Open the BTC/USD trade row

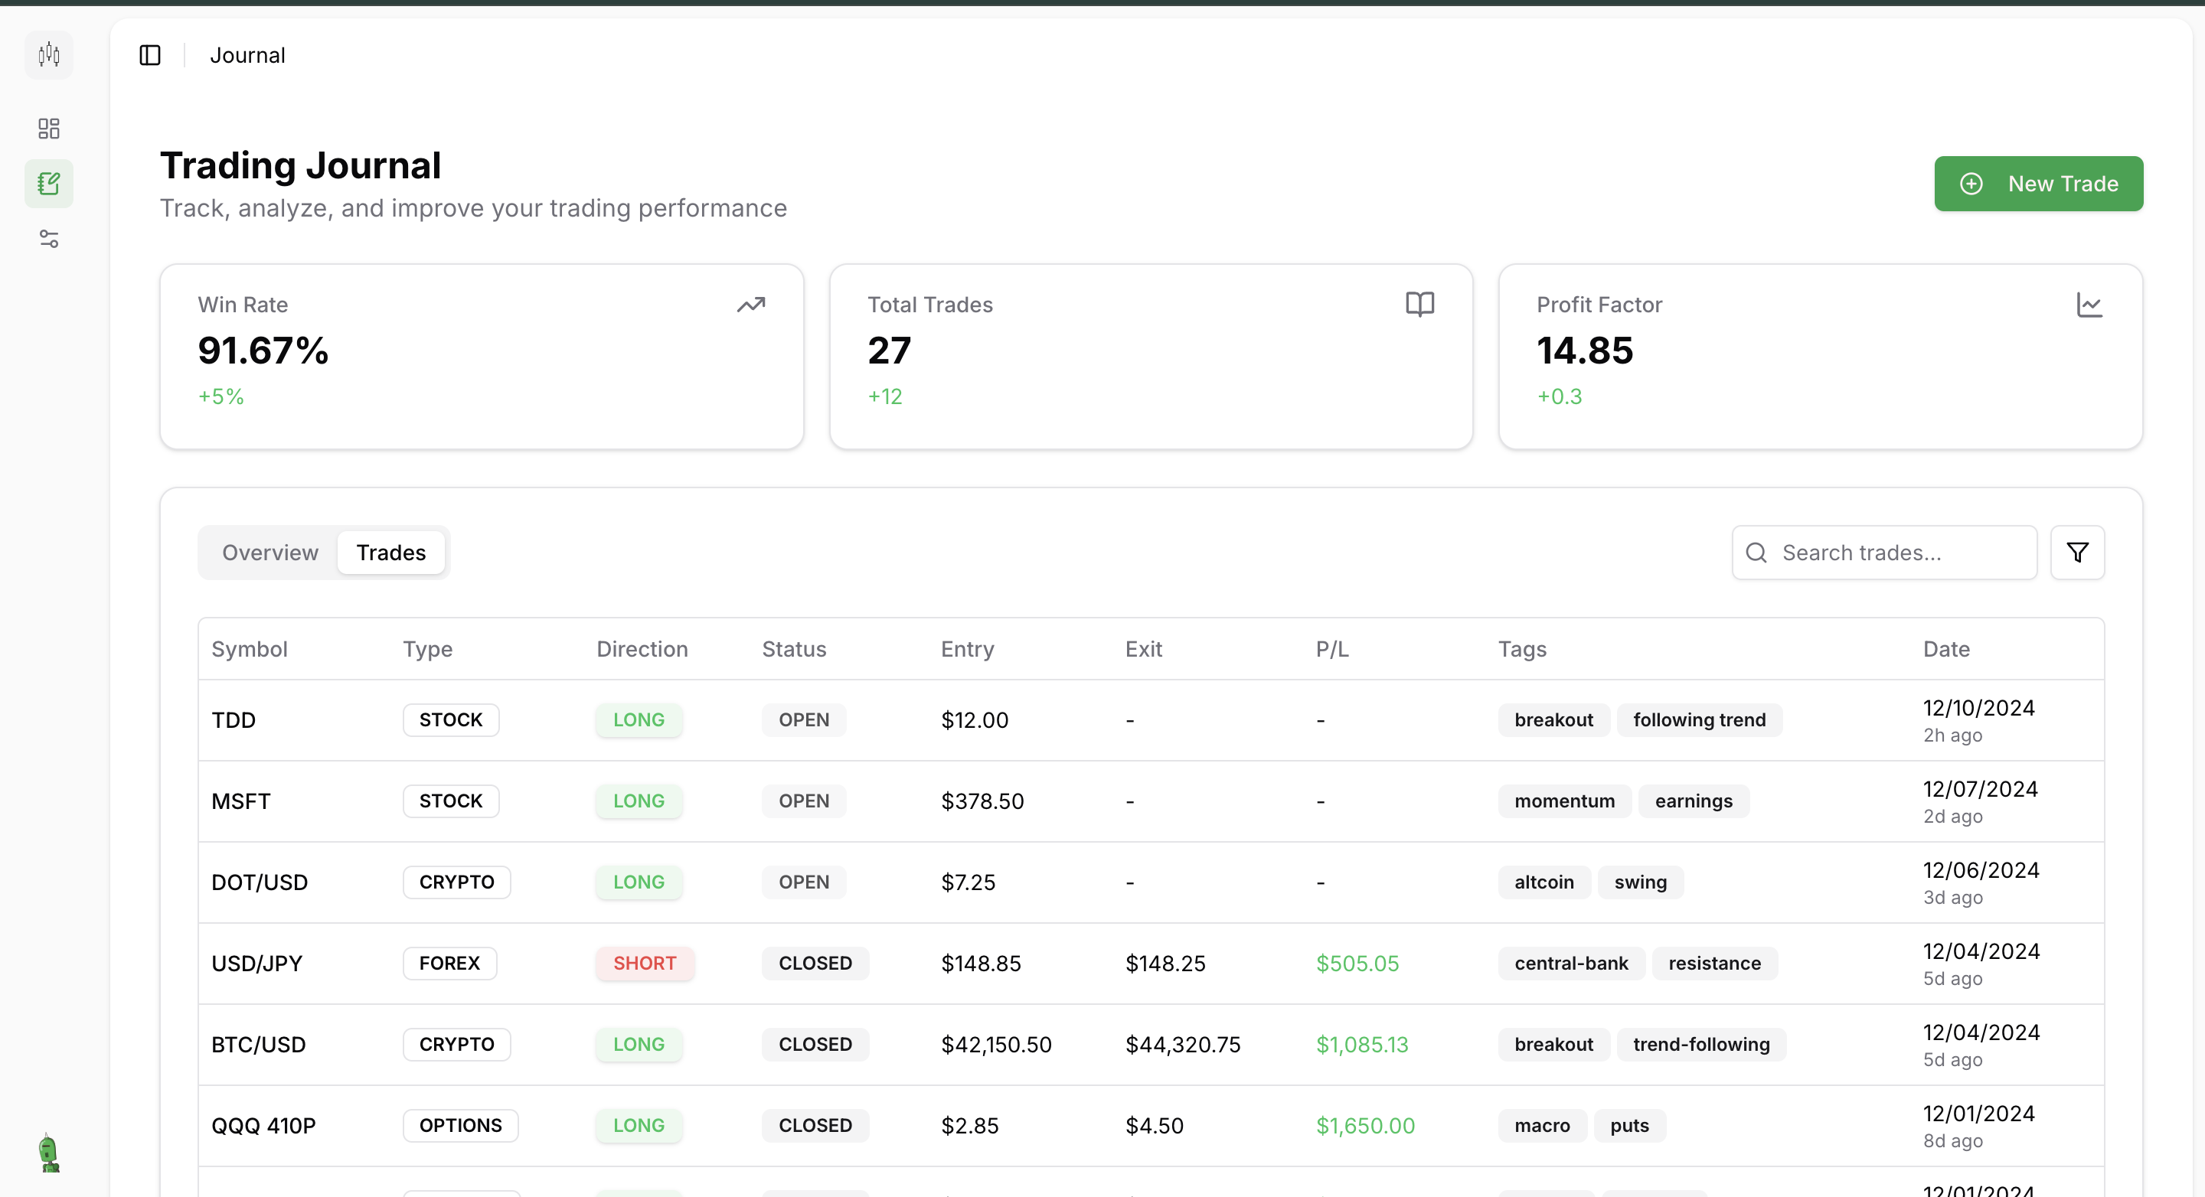click(x=1151, y=1045)
